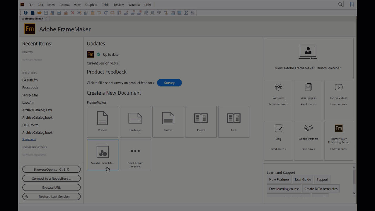Click the Undo arrow toolbar icon
The width and height of the screenshot is (375, 211).
tap(99, 13)
